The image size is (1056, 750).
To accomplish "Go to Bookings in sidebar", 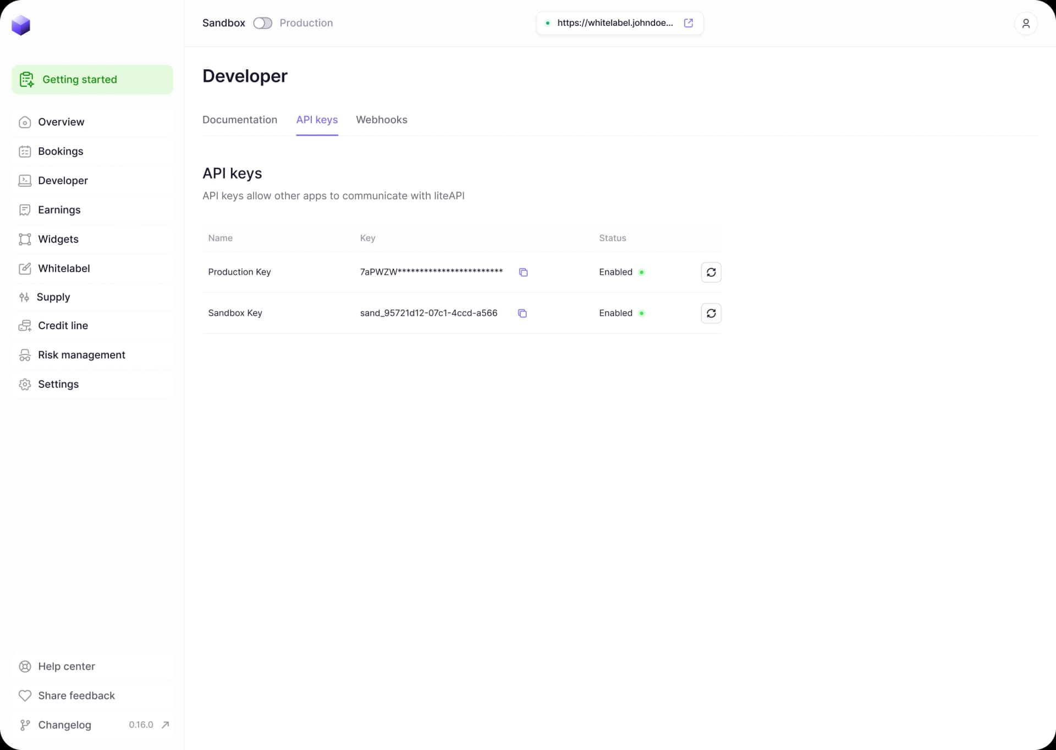I will (x=61, y=151).
